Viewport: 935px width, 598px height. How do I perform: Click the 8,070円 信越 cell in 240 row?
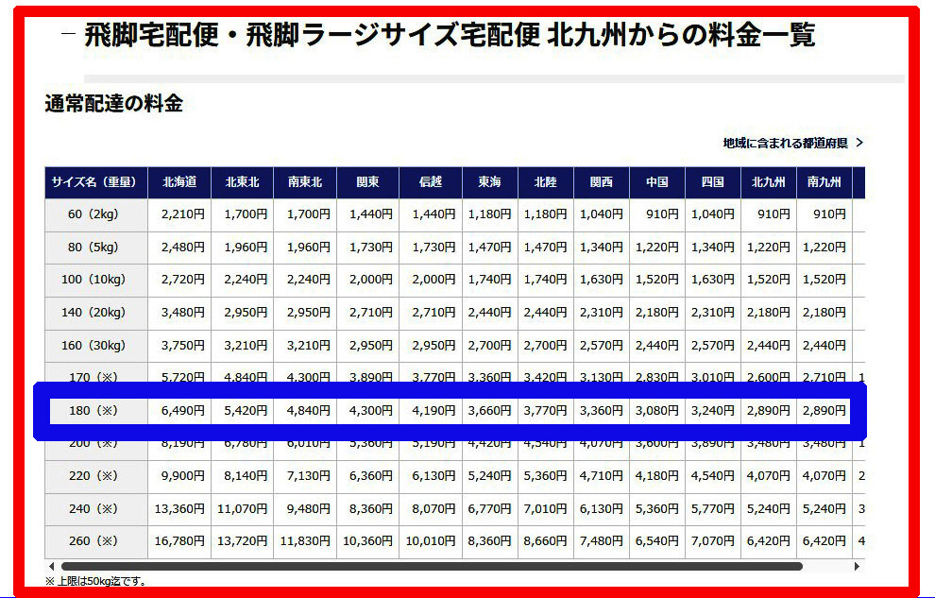tap(431, 509)
